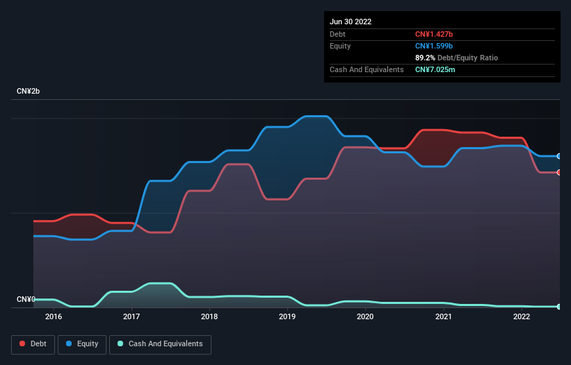The image size is (571, 365).
Task: Click the 2017 x-axis label
Action: click(x=131, y=316)
